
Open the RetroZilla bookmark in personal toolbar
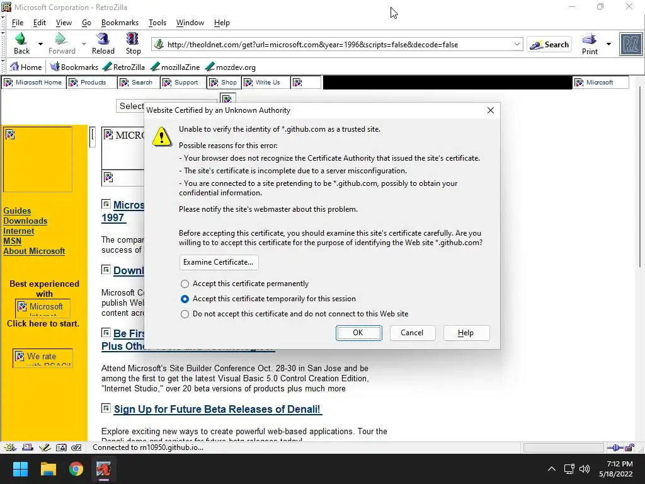pyautogui.click(x=124, y=67)
